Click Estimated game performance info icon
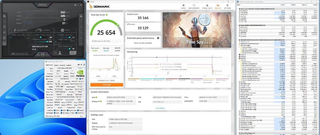320x135 pixels. point(158,38)
